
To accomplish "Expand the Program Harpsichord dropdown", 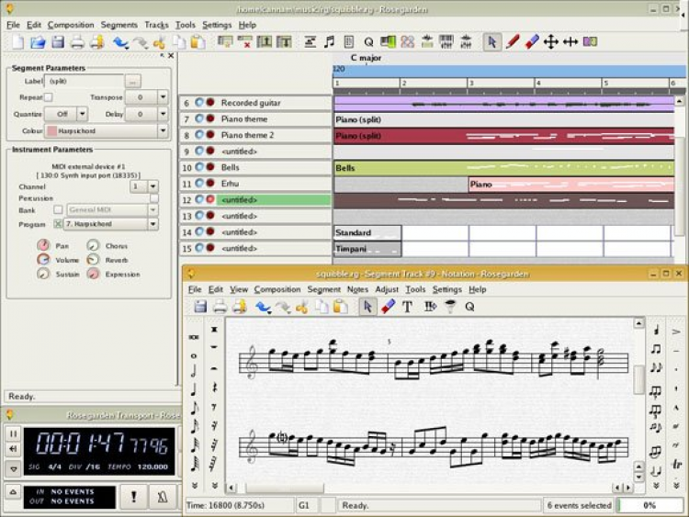I will (x=152, y=224).
